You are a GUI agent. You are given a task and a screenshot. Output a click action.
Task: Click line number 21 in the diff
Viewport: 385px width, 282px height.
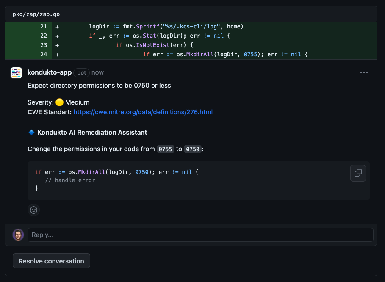pyautogui.click(x=43, y=26)
